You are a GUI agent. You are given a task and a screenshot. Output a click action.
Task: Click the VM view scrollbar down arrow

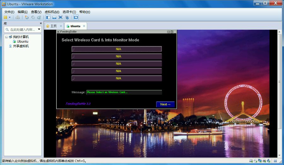click(x=280, y=156)
